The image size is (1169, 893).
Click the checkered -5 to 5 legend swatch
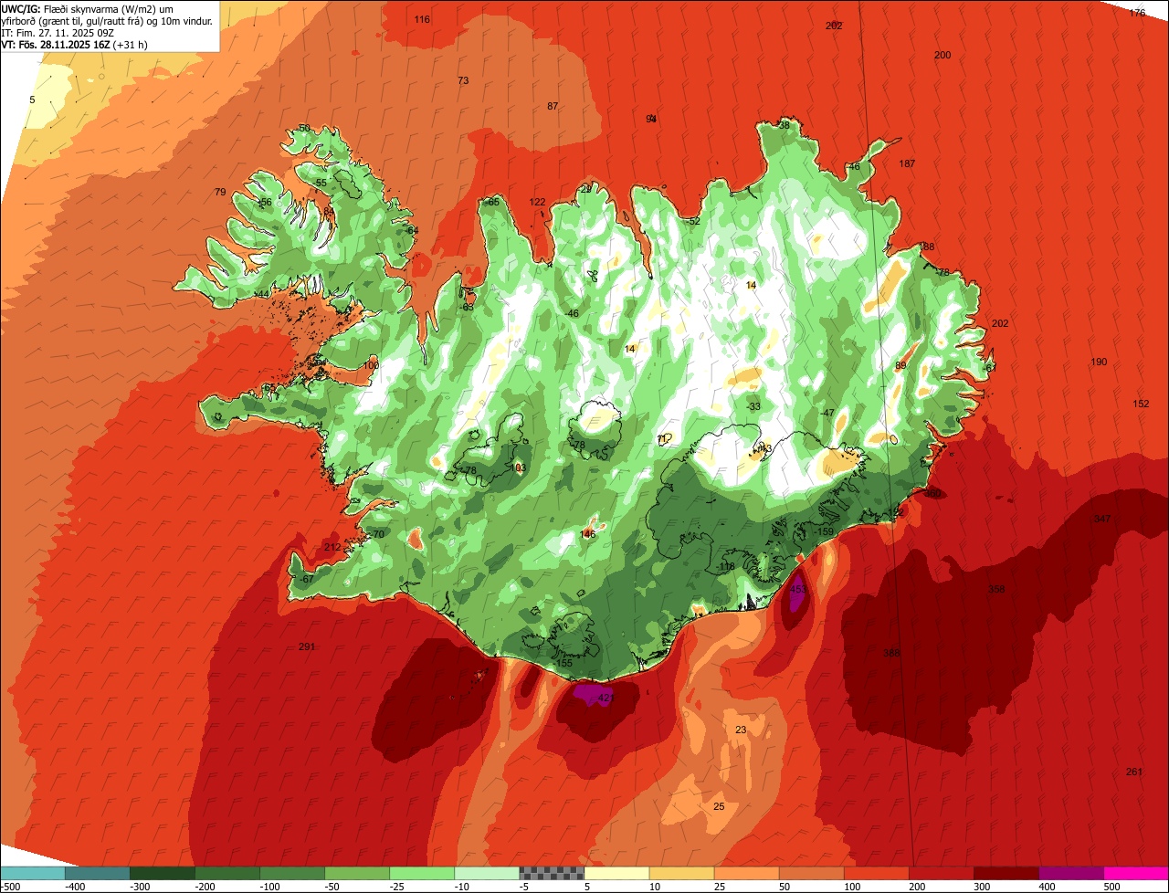[552, 873]
